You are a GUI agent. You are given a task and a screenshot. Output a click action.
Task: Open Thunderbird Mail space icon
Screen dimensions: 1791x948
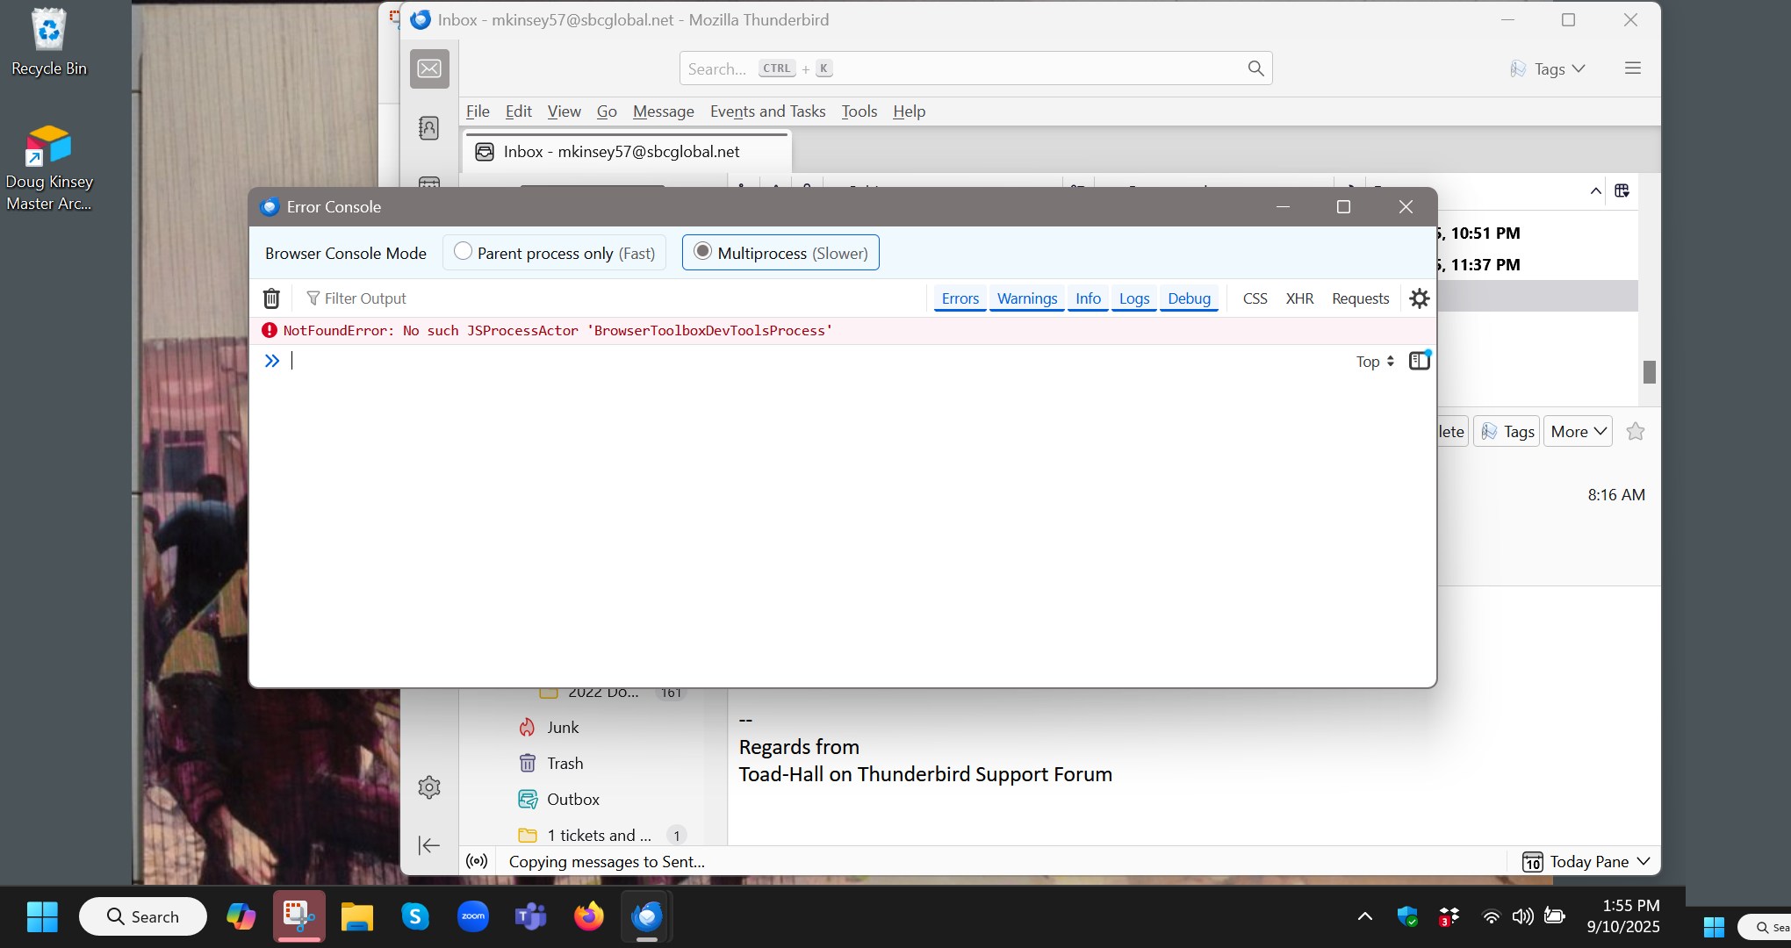click(x=429, y=68)
